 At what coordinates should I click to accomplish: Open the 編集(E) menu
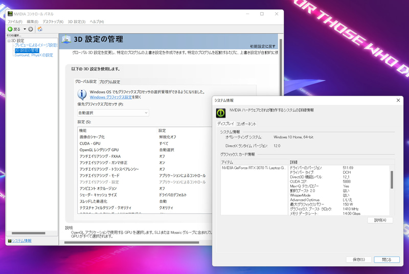[x=33, y=21]
